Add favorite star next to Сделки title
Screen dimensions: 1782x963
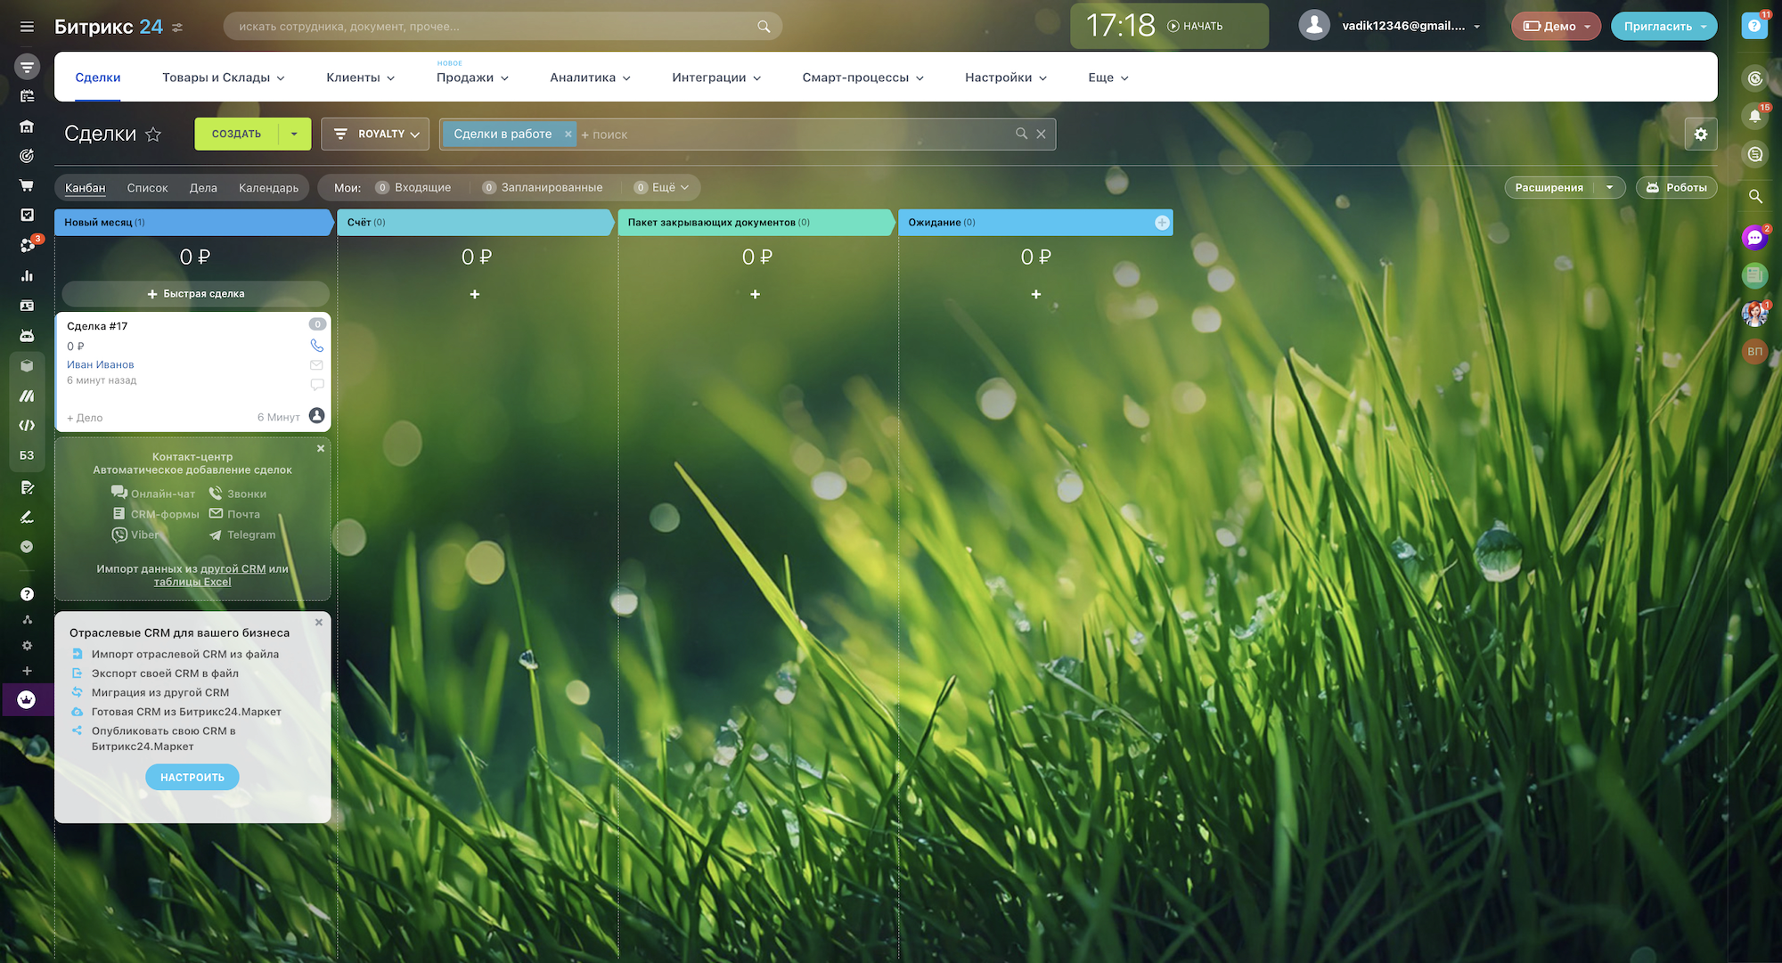[153, 135]
